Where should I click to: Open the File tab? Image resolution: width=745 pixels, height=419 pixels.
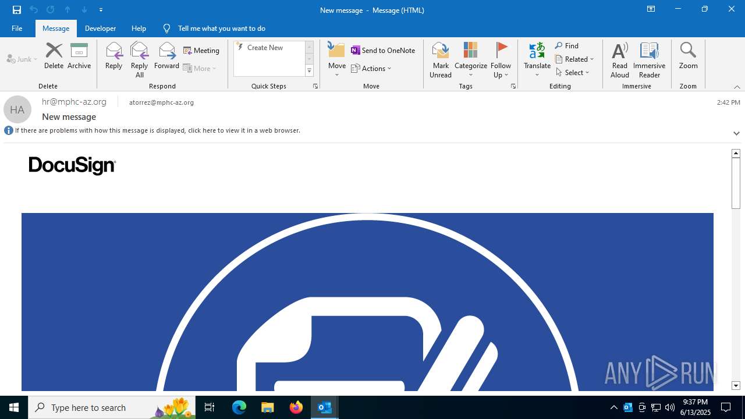tap(17, 29)
